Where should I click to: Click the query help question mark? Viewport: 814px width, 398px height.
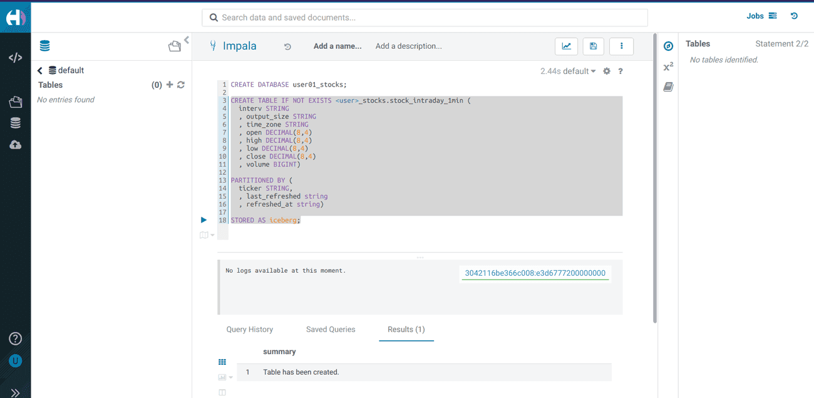tap(621, 71)
